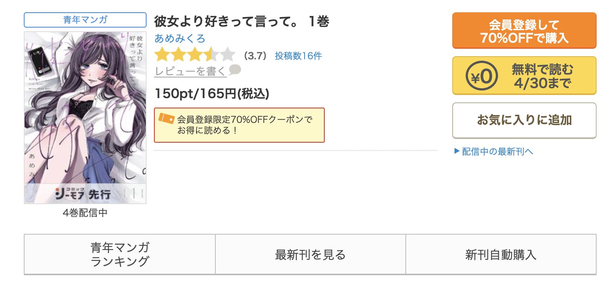Click the orange coupon ticket icon
Image resolution: width=607 pixels, height=289 pixels.
point(166,118)
